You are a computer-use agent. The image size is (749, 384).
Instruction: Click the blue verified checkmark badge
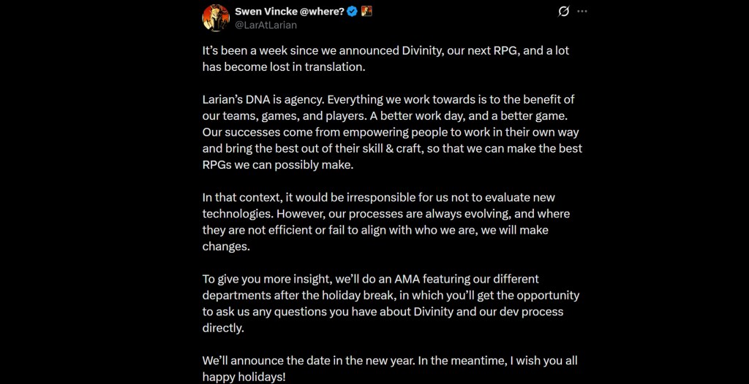click(x=352, y=12)
